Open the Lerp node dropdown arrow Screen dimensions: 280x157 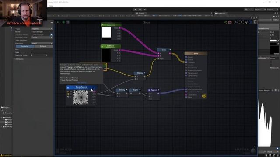click(170, 50)
